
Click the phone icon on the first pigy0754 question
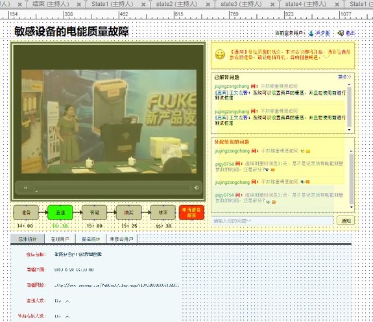pyautogui.click(x=267, y=170)
